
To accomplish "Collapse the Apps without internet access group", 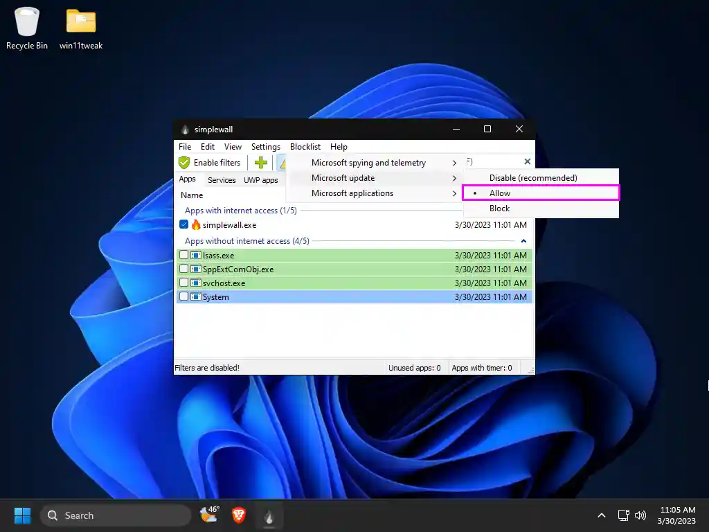I will tap(523, 241).
